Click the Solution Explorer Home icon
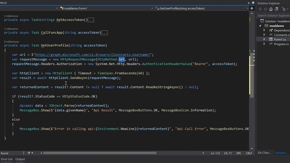The width and height of the screenshot is (290, 163). click(x=271, y=9)
